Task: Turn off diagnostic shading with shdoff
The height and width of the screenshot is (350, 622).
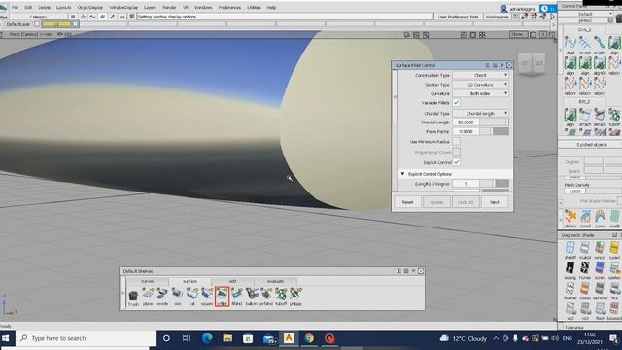Action: (x=570, y=250)
